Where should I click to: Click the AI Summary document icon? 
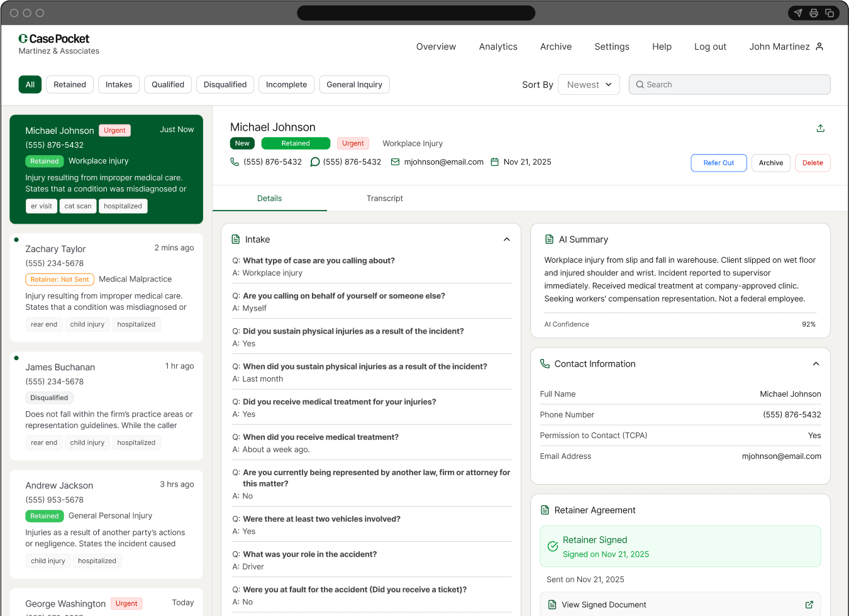tap(549, 239)
